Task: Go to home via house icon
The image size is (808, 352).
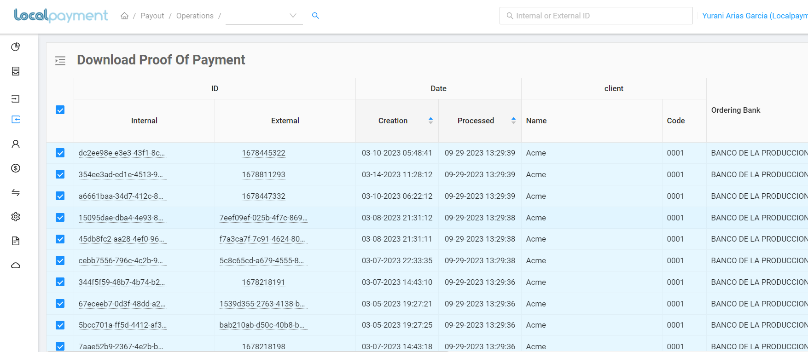Action: point(124,16)
